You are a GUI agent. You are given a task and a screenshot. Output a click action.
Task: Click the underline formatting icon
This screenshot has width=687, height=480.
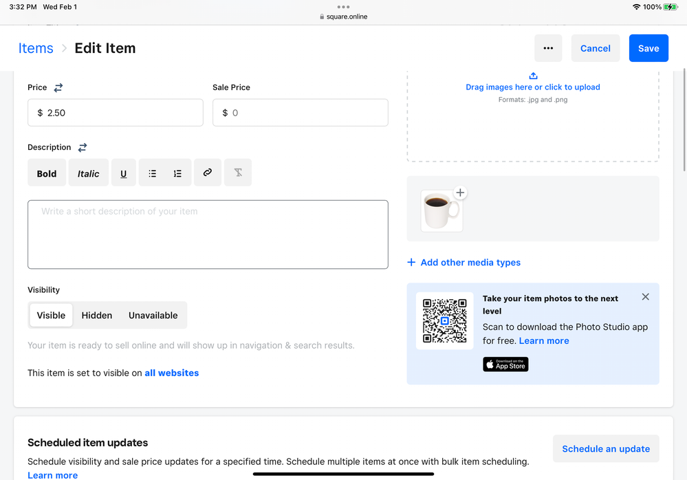pyautogui.click(x=124, y=173)
